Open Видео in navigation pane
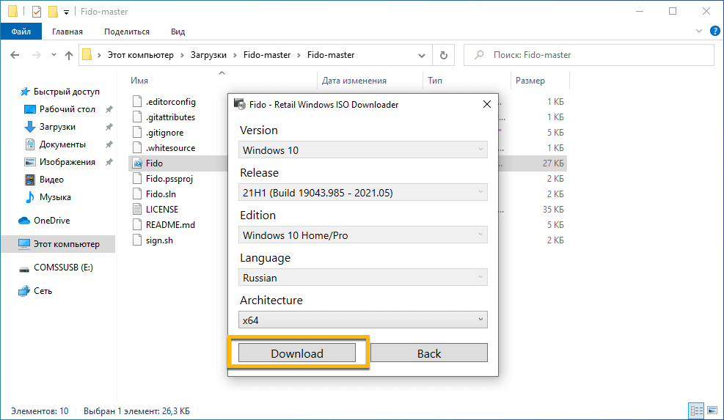This screenshot has height=420, width=724. tap(51, 179)
